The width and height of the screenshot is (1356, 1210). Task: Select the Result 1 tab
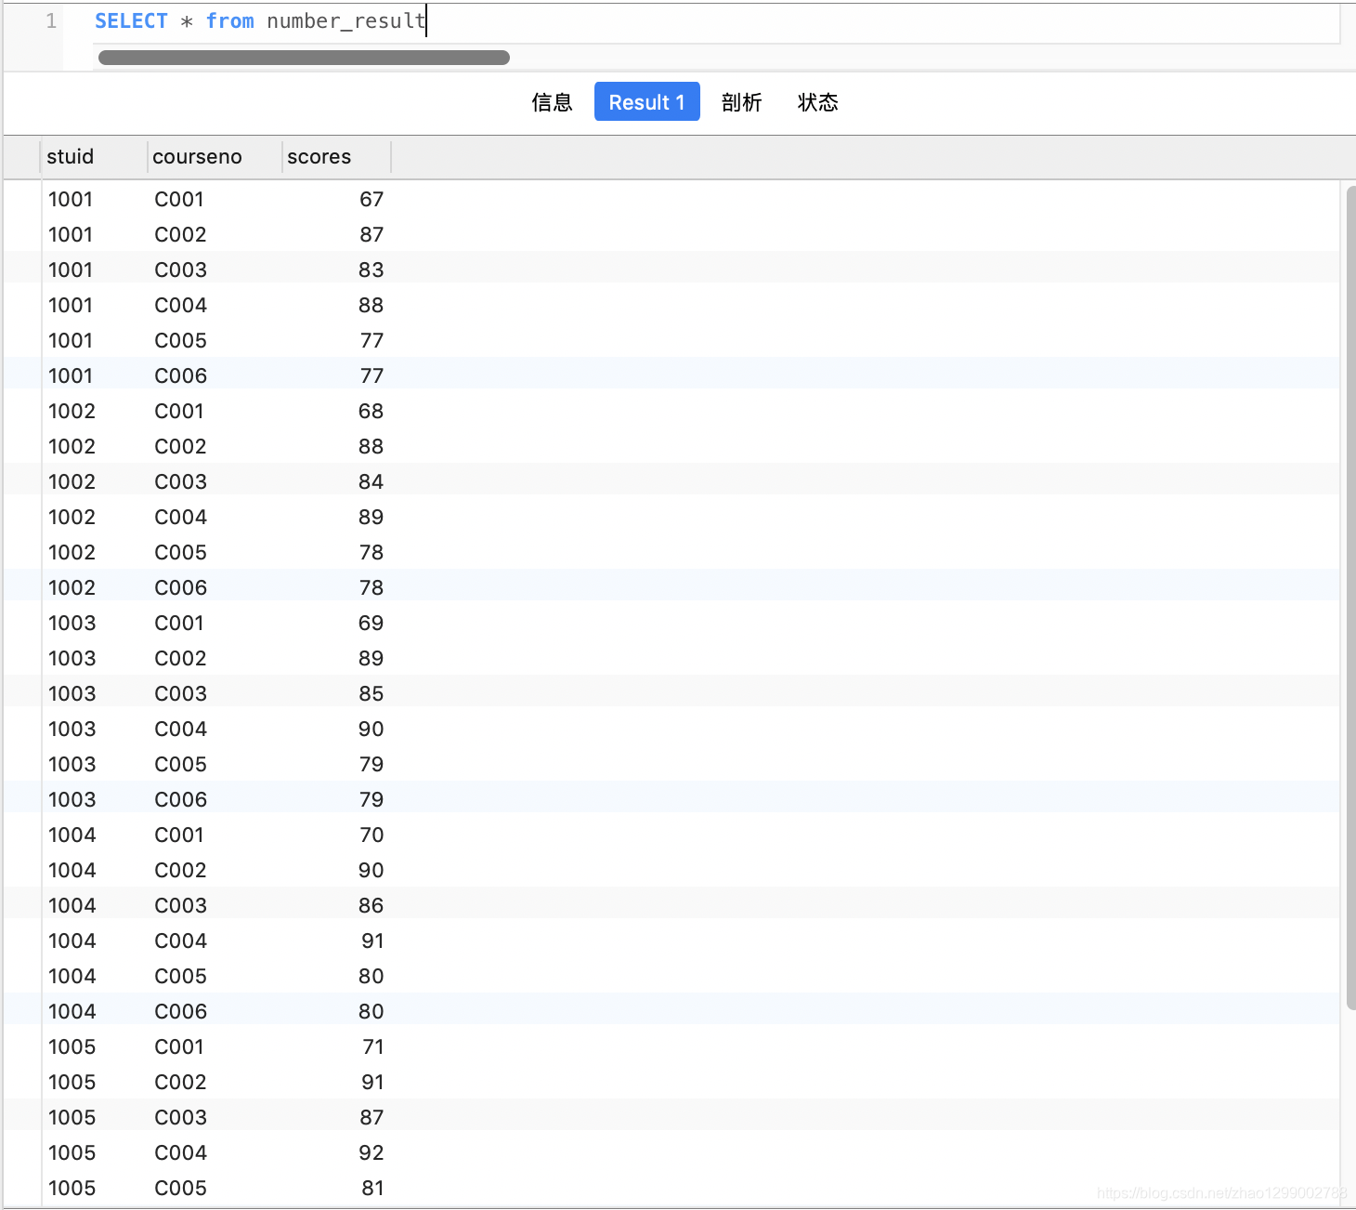click(x=646, y=102)
